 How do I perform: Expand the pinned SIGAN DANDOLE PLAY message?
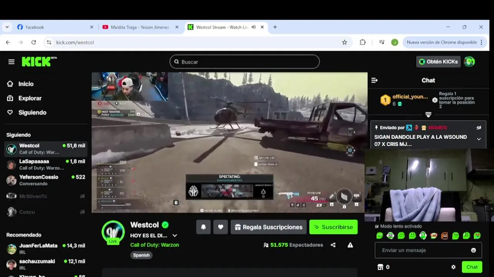point(479,139)
